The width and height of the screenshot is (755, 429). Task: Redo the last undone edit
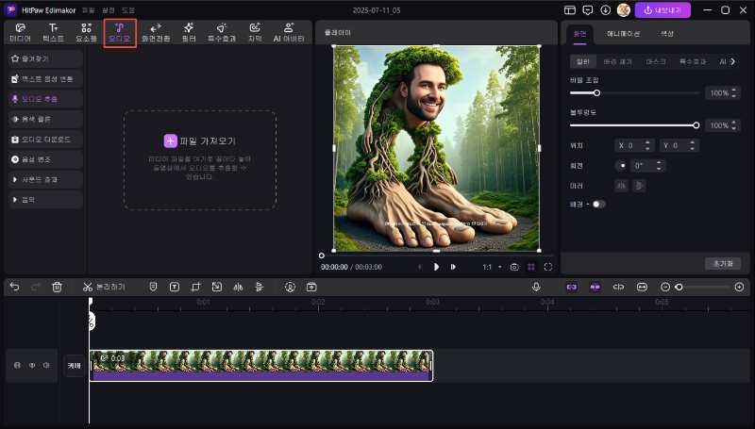tap(36, 288)
